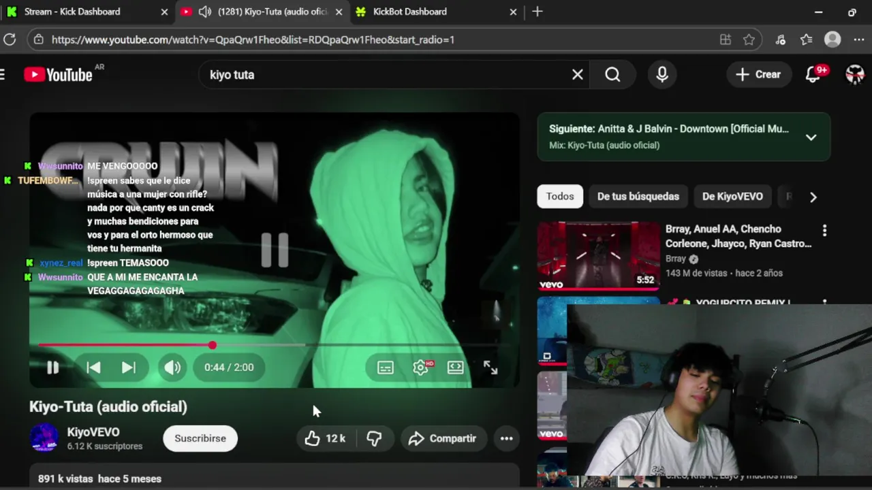Close the Kiyo-Tuta YouTube browser tab
This screenshot has width=872, height=490.
point(339,12)
